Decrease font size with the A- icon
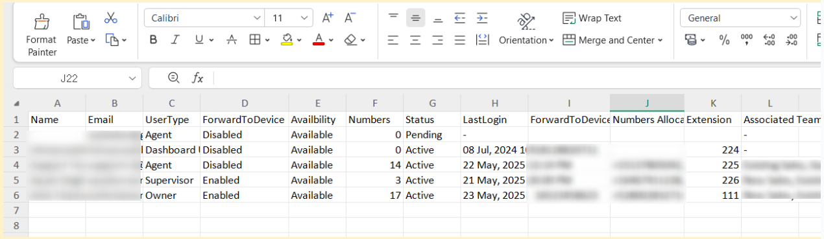824x239 pixels. (x=350, y=17)
